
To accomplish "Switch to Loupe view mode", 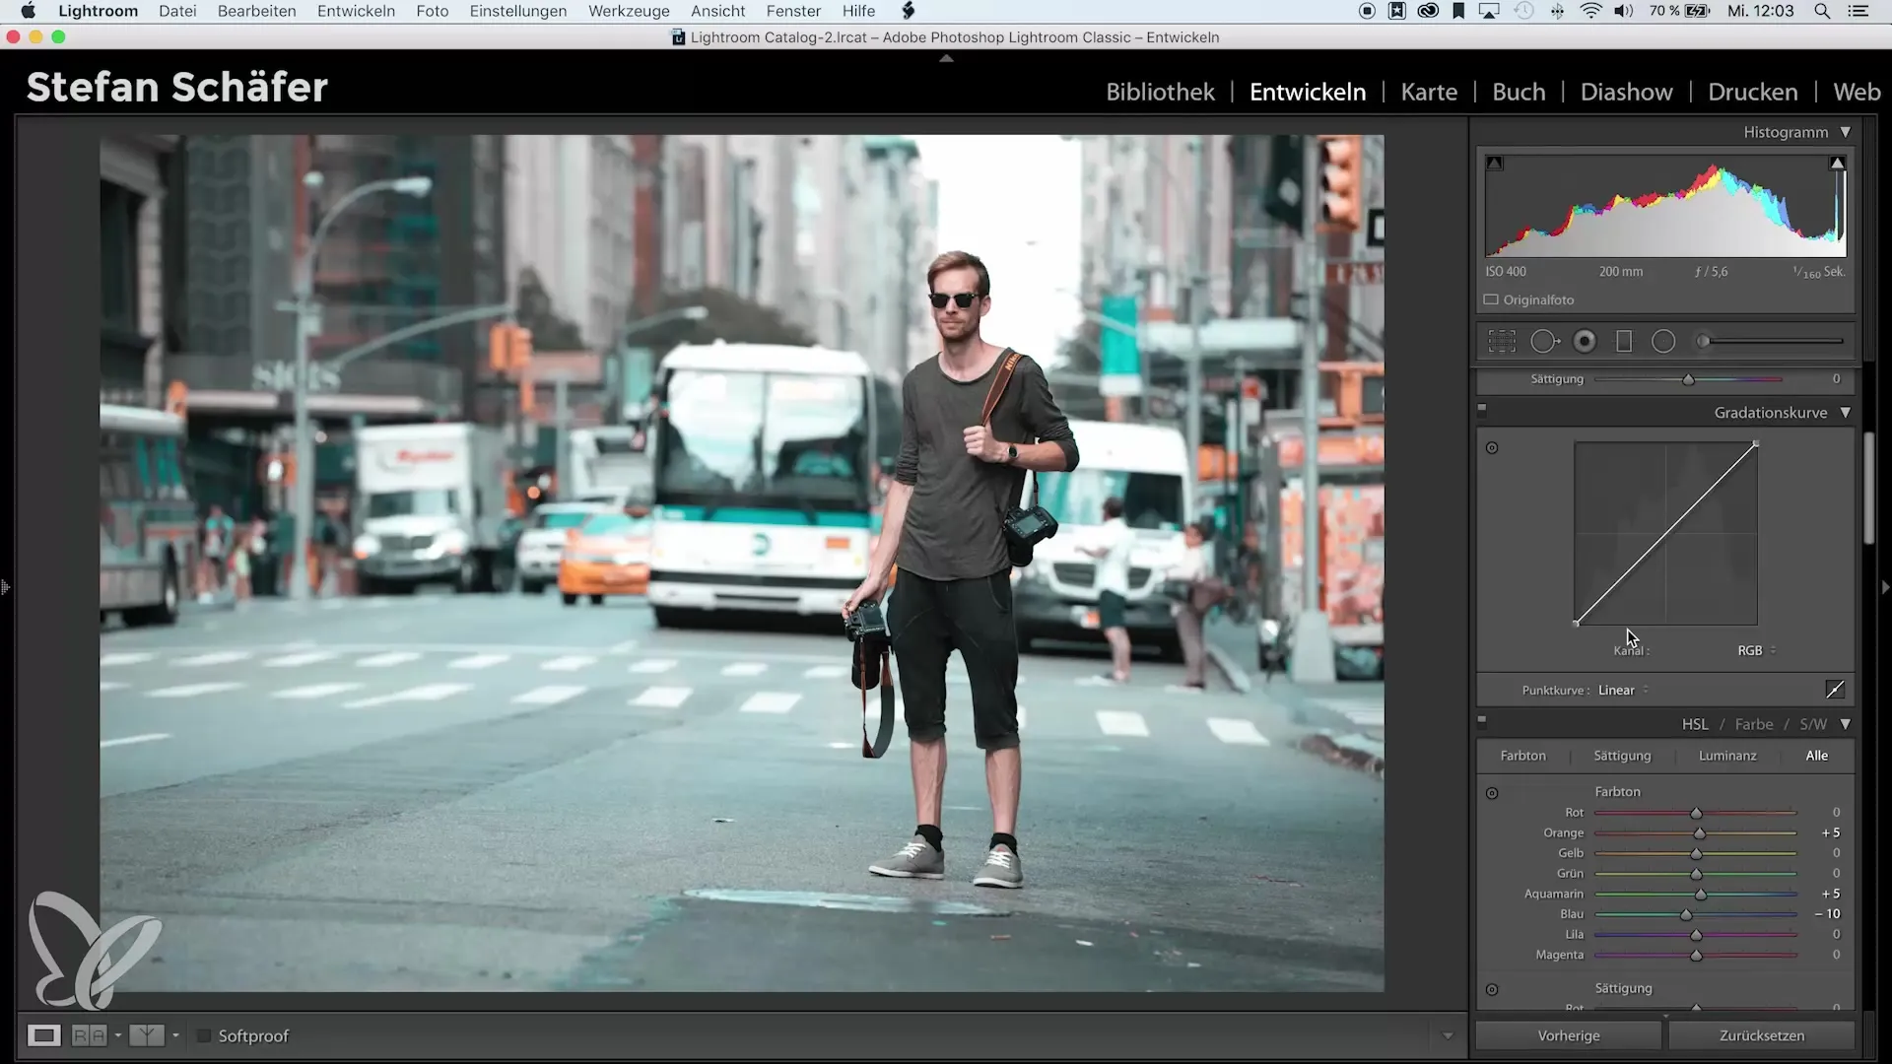I will (43, 1035).
